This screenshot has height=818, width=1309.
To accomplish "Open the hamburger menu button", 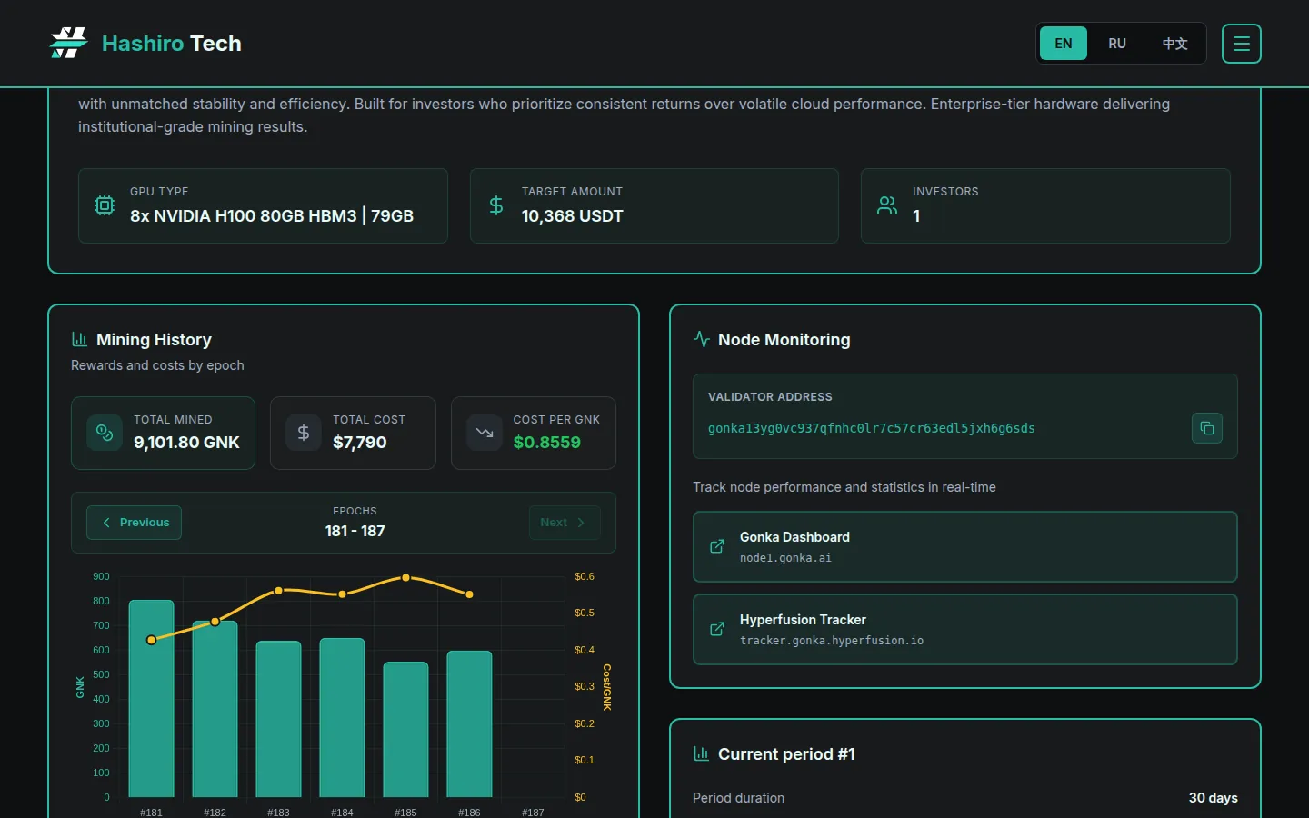I will [x=1242, y=44].
